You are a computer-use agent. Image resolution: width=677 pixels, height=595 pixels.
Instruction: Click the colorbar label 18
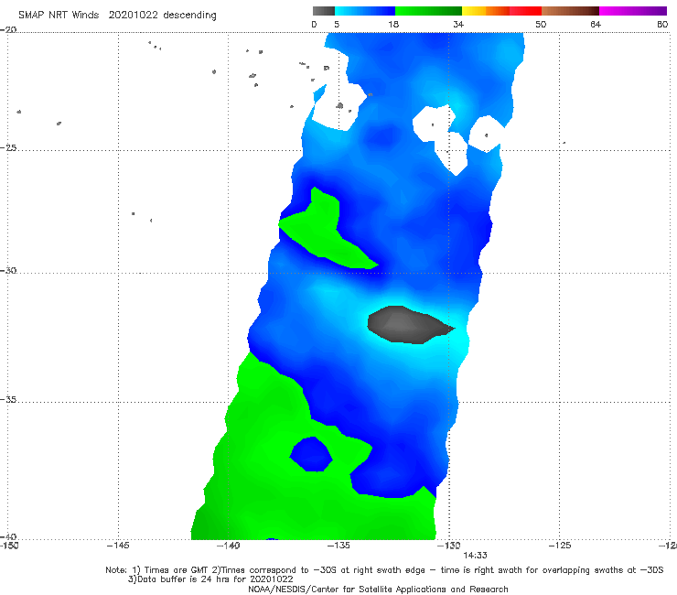coord(393,24)
